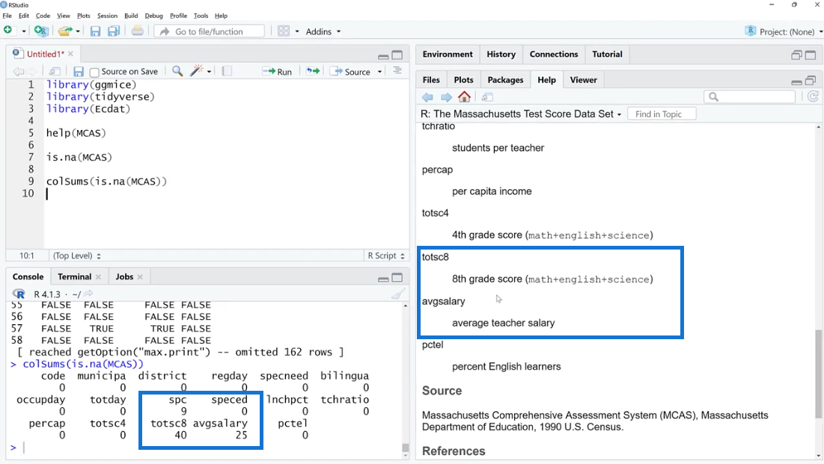Click the code tools magic wand
The image size is (824, 464).
(197, 71)
